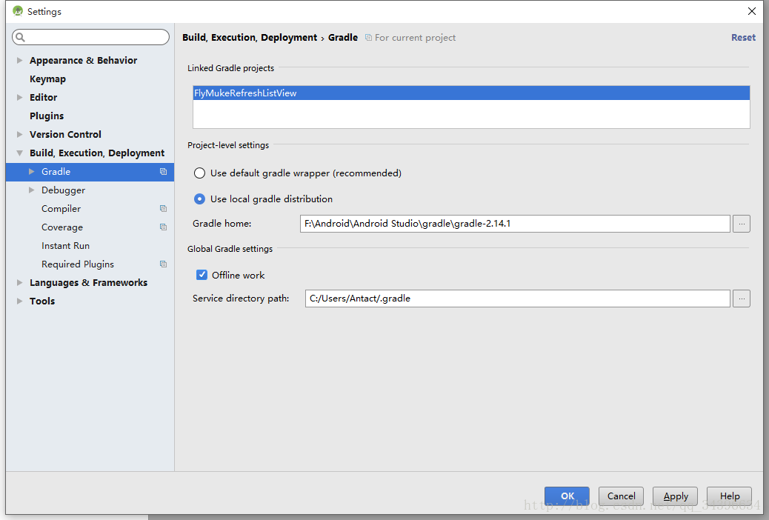The height and width of the screenshot is (520, 769).
Task: Expand the Debugger tree node
Action: click(x=31, y=190)
